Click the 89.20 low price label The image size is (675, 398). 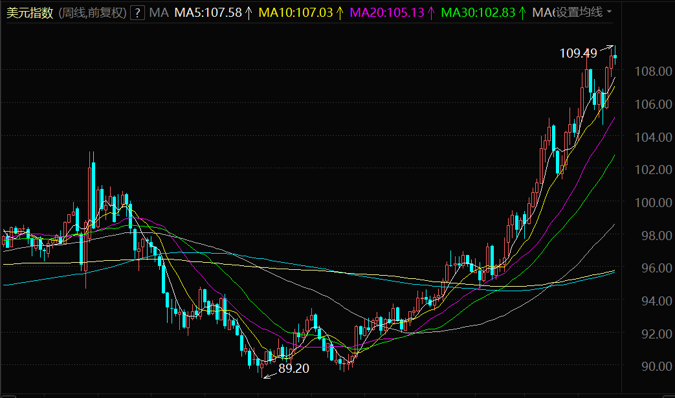pyautogui.click(x=294, y=368)
